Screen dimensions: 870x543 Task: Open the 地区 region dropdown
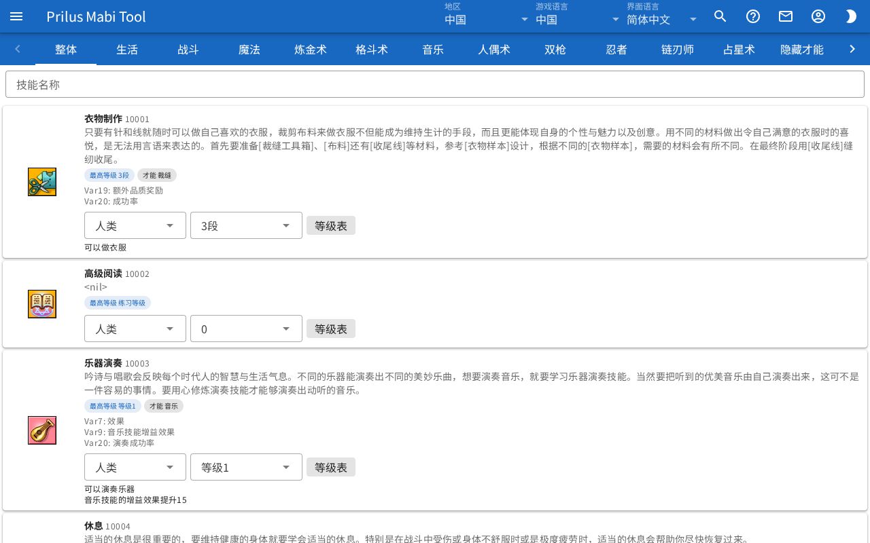tap(487, 16)
